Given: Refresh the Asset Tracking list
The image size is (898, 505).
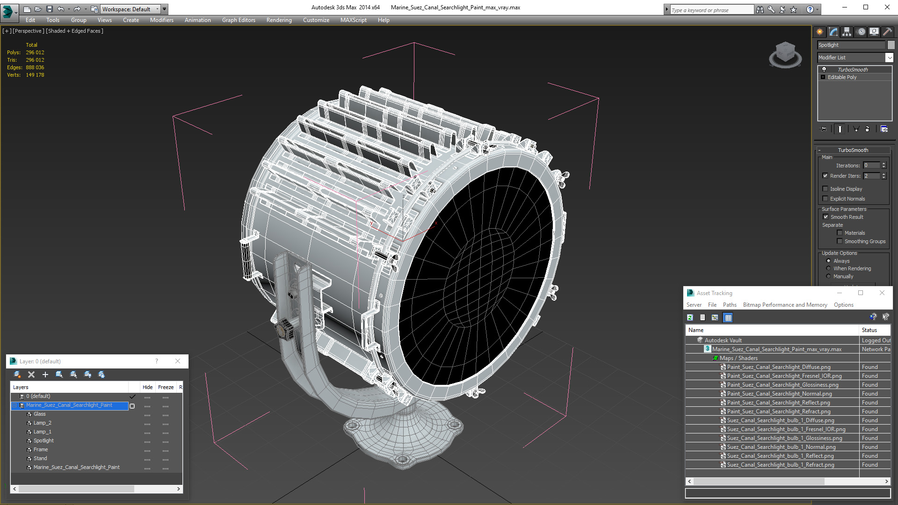Looking at the screenshot, I should tap(690, 317).
